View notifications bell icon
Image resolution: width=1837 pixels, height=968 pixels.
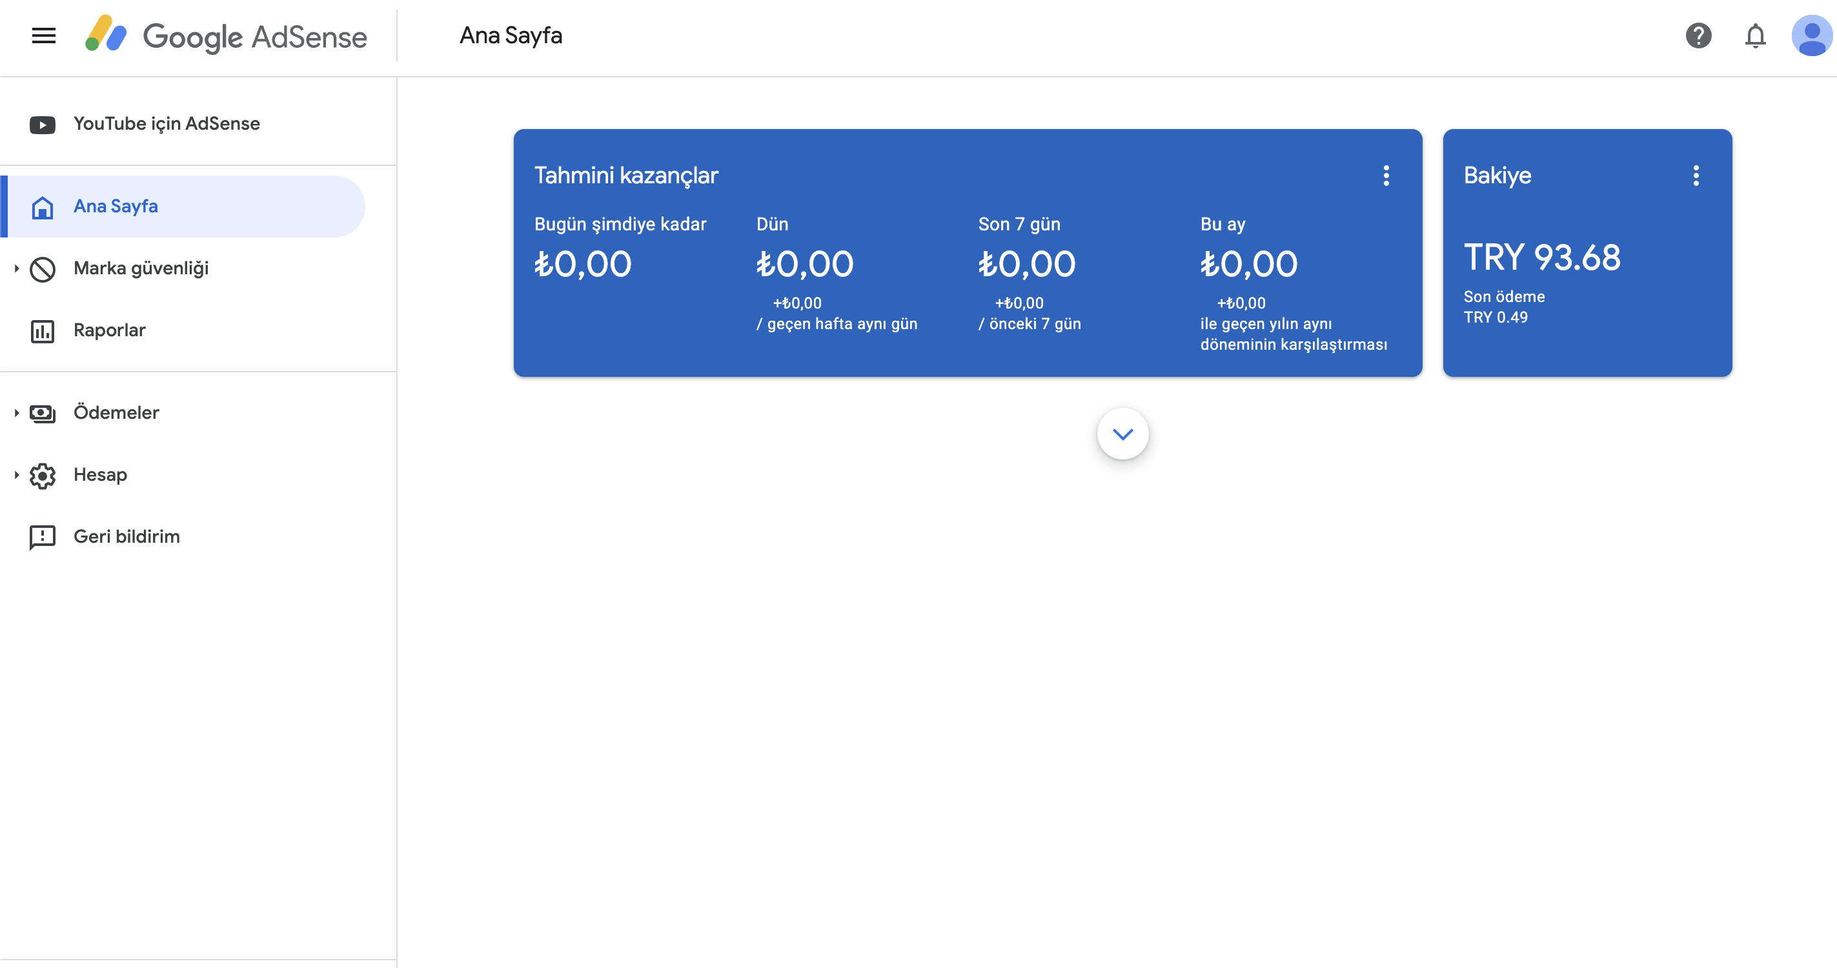pyautogui.click(x=1755, y=35)
